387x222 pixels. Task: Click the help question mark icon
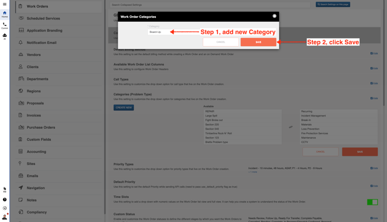pos(5,200)
